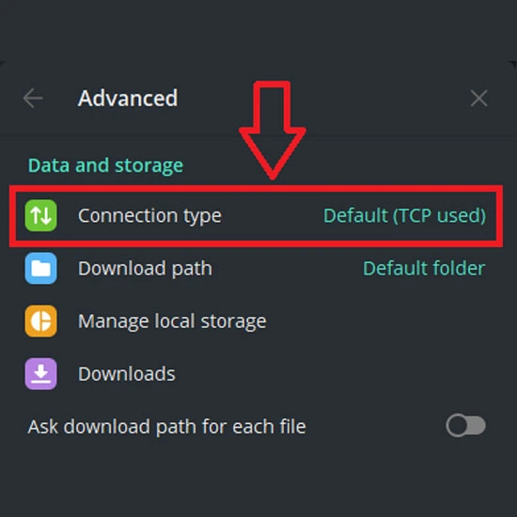Click the orange Manage local storage icon

[x=40, y=321]
